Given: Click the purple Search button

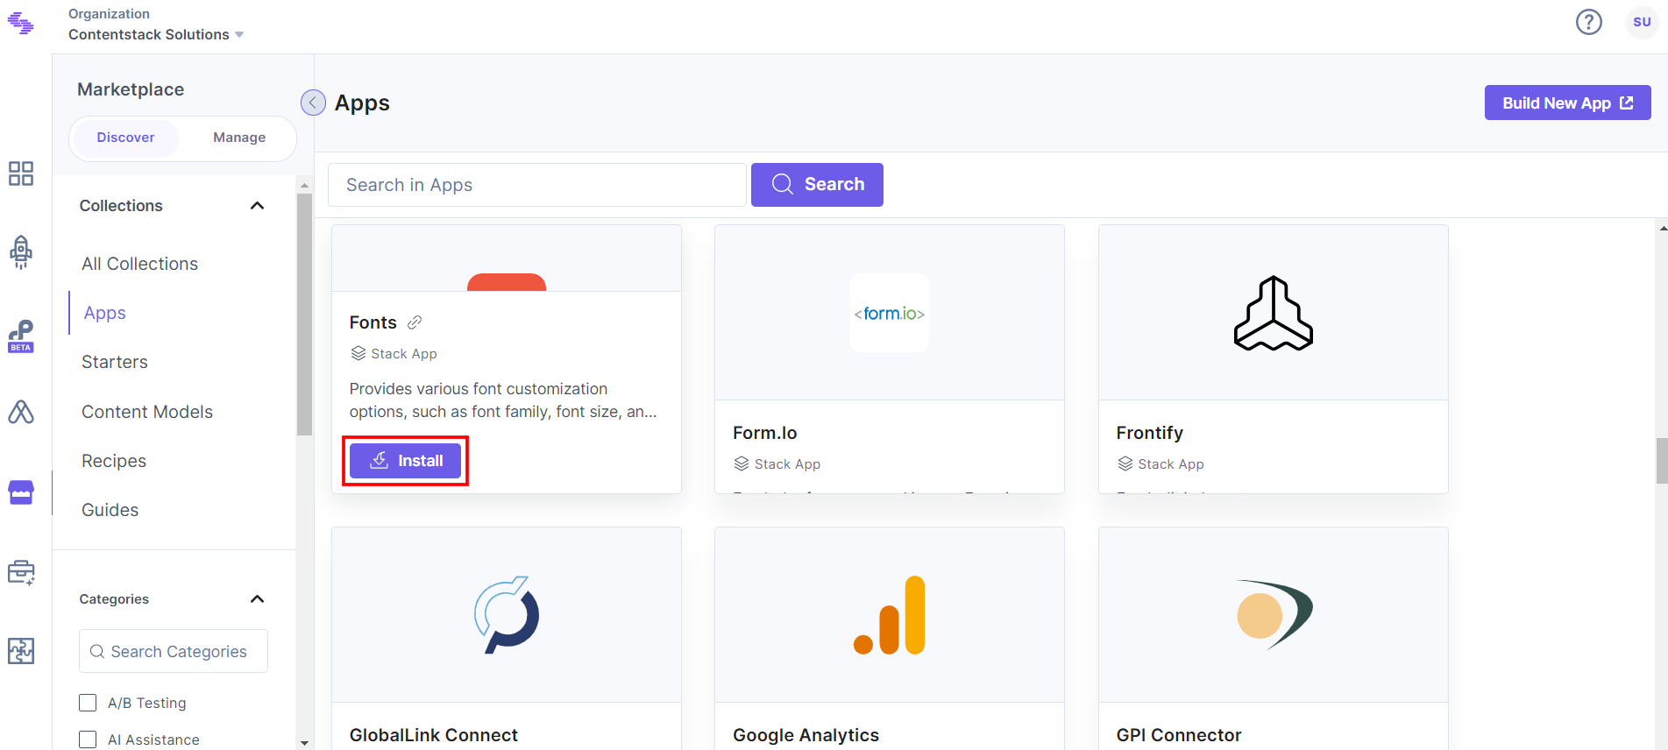Looking at the screenshot, I should point(817,185).
